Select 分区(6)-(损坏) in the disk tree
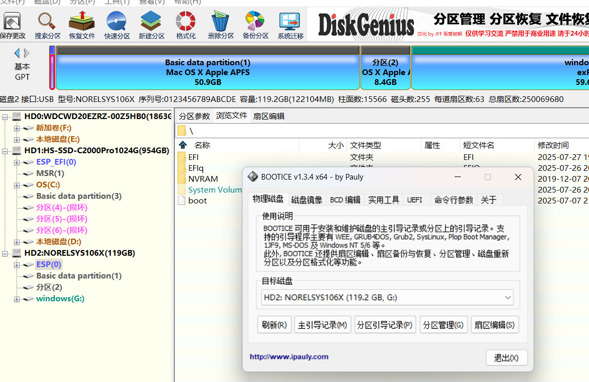This screenshot has height=382, width=589. pyautogui.click(x=62, y=230)
